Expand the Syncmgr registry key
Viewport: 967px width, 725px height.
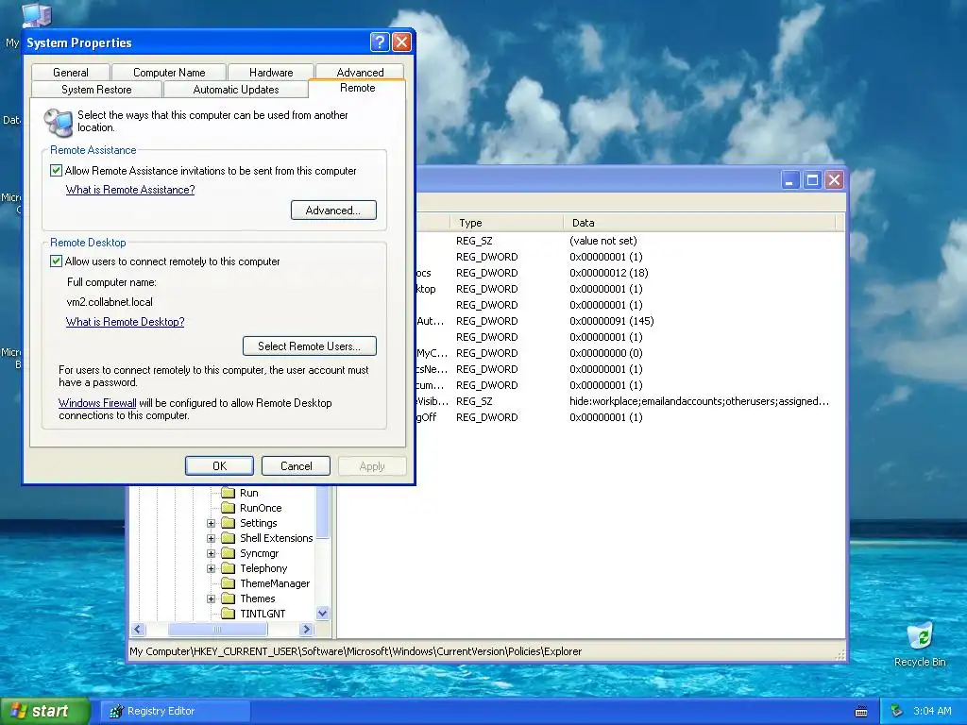tap(211, 553)
